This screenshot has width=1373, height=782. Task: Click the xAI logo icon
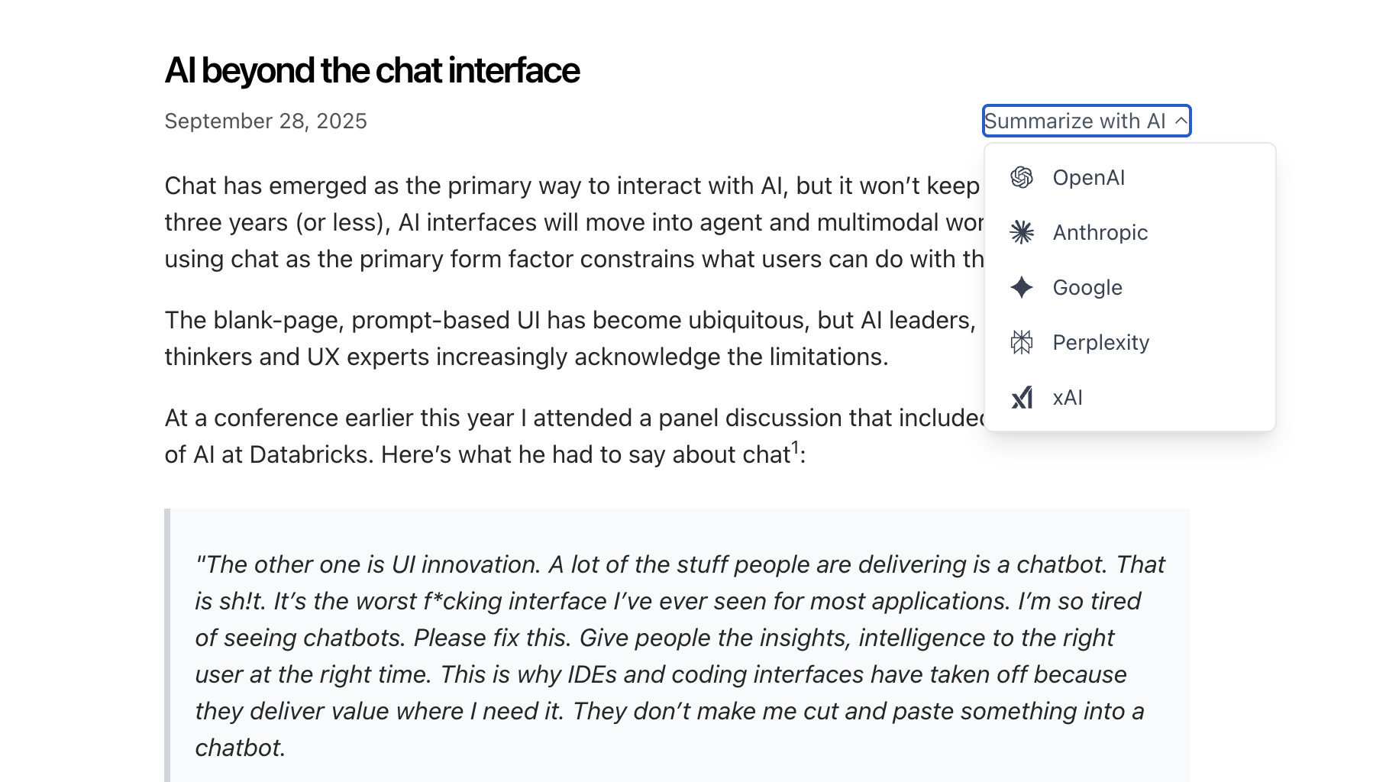coord(1022,397)
